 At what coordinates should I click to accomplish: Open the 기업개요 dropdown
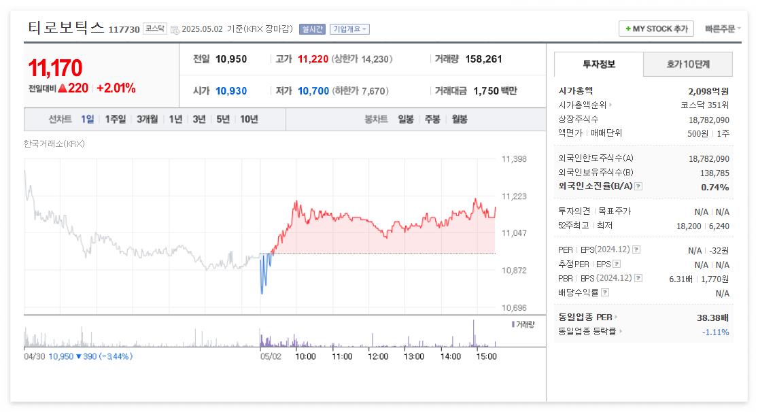click(x=349, y=29)
